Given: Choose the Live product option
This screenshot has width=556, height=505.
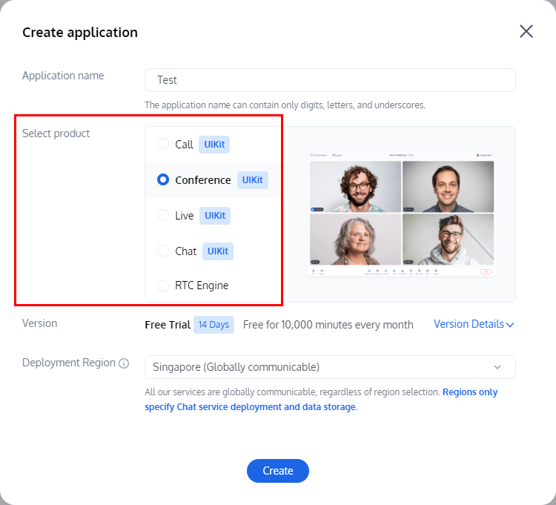Looking at the screenshot, I should tap(163, 216).
